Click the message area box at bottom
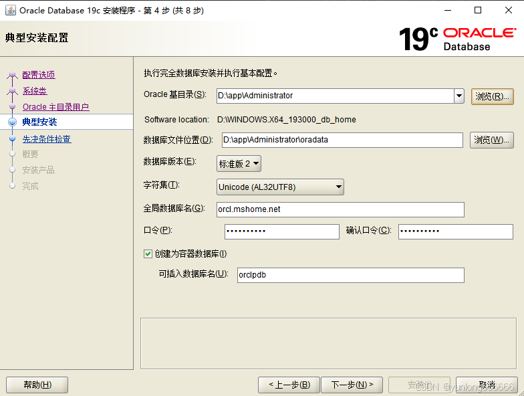Image resolution: width=524 pixels, height=396 pixels. coord(328,344)
